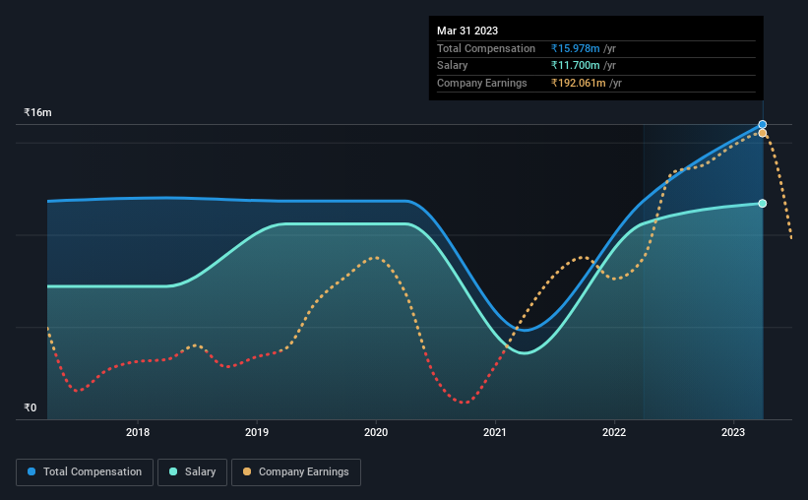Click the blue dot in Total Compensation legend
Image resolution: width=808 pixels, height=500 pixels.
click(31, 471)
